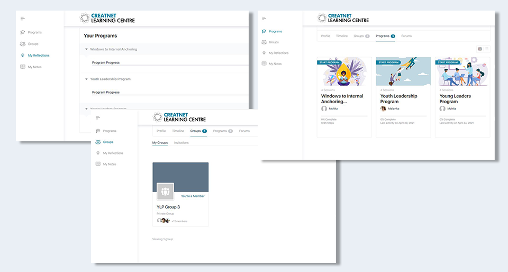The height and width of the screenshot is (272, 508).
Task: Open Young Leaders Program card title
Action: (x=455, y=99)
